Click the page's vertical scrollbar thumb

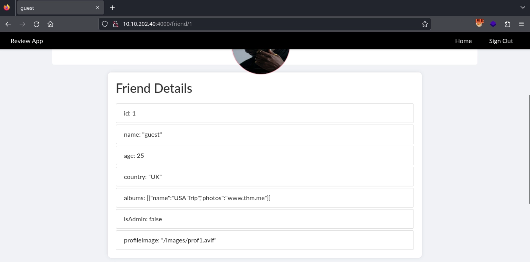tap(528, 149)
